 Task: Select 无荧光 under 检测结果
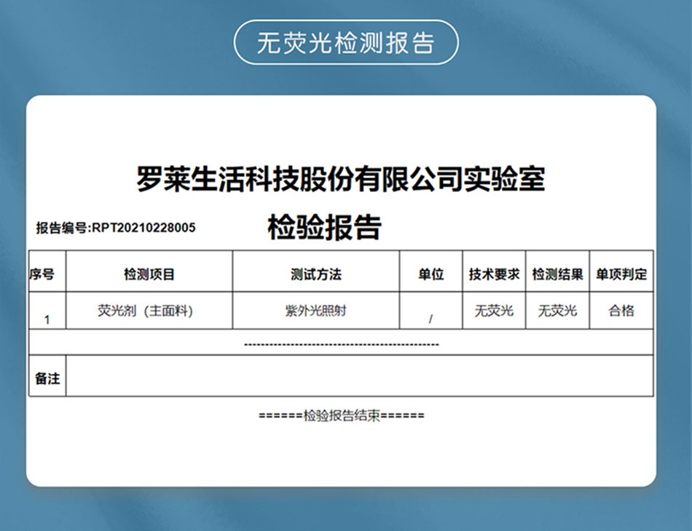(x=557, y=311)
